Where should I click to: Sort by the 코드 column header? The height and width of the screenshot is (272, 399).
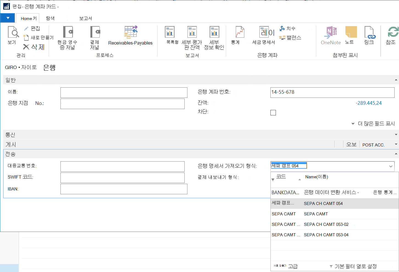281,177
